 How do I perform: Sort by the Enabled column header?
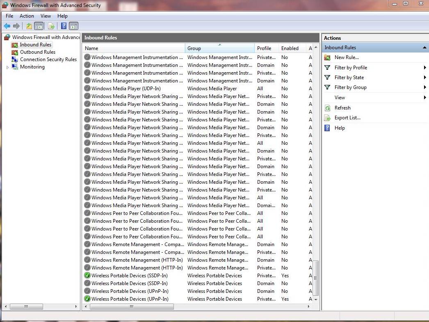tap(292, 48)
